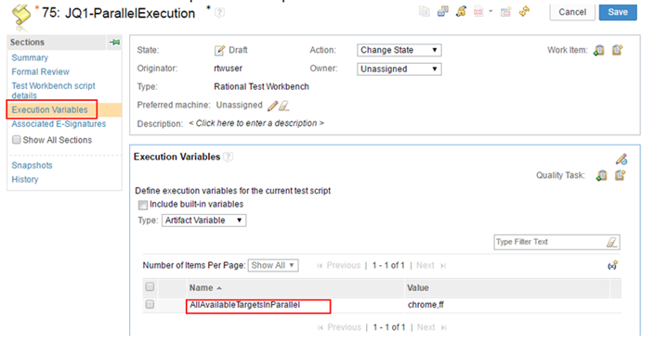
Task: Open the Formal Review section
Action: (41, 71)
